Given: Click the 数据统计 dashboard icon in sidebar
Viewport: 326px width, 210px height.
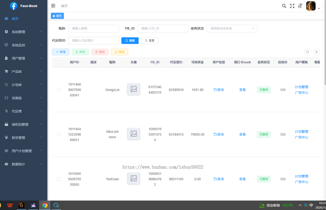Looking at the screenshot, I should [x=6, y=164].
